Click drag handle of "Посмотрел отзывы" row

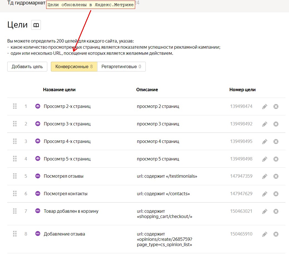click(x=15, y=176)
